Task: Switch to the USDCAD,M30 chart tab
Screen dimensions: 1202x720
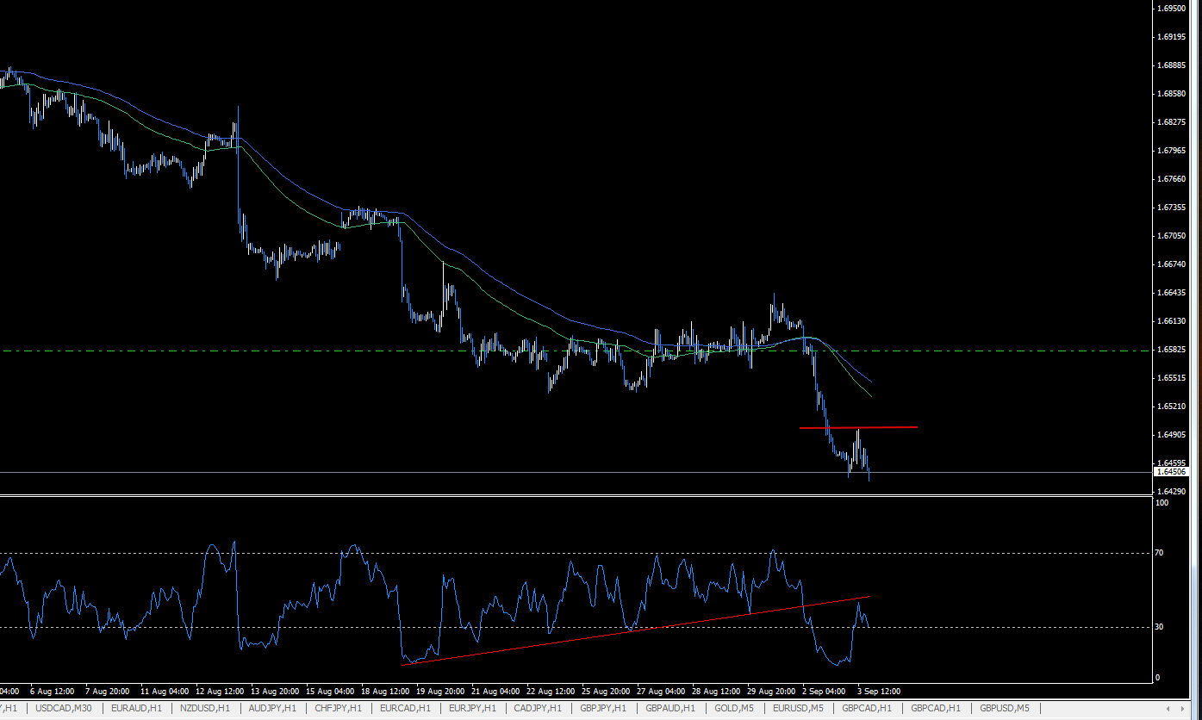Action: pos(64,708)
